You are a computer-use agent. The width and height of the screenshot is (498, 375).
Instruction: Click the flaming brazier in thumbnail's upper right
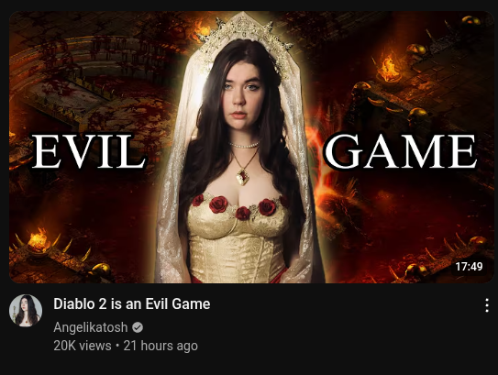pyautogui.click(x=388, y=71)
